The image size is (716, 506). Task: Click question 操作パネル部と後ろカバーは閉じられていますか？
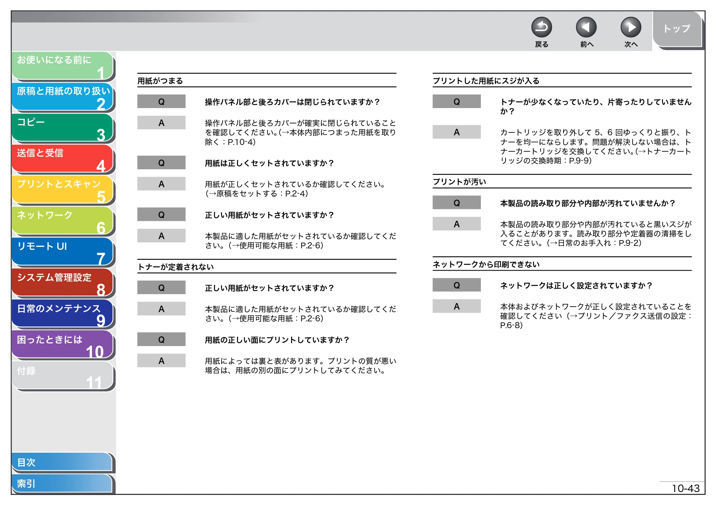(293, 102)
